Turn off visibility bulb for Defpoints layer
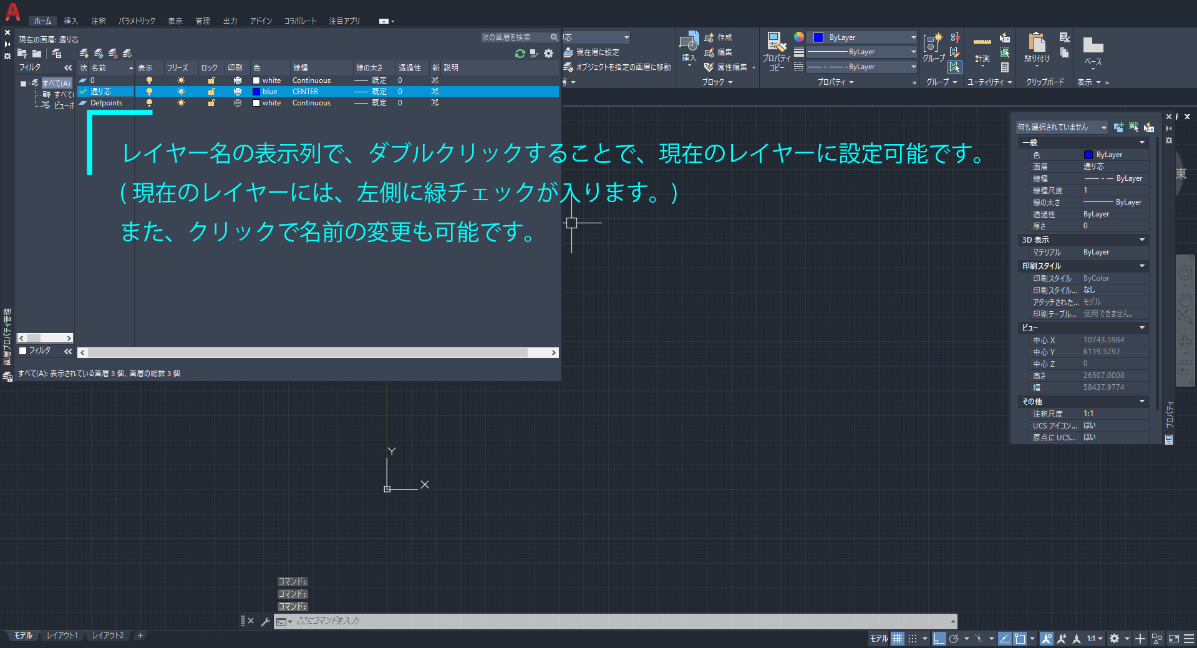Image resolution: width=1197 pixels, height=648 pixels. (x=149, y=103)
